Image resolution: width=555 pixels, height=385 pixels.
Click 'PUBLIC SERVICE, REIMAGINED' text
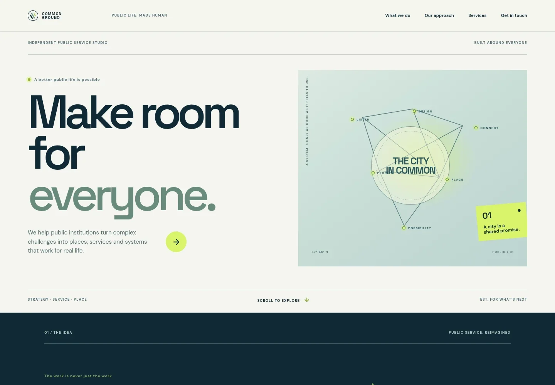point(479,333)
